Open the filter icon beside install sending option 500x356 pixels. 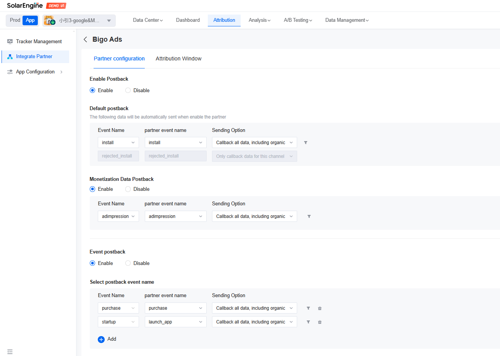click(x=306, y=142)
